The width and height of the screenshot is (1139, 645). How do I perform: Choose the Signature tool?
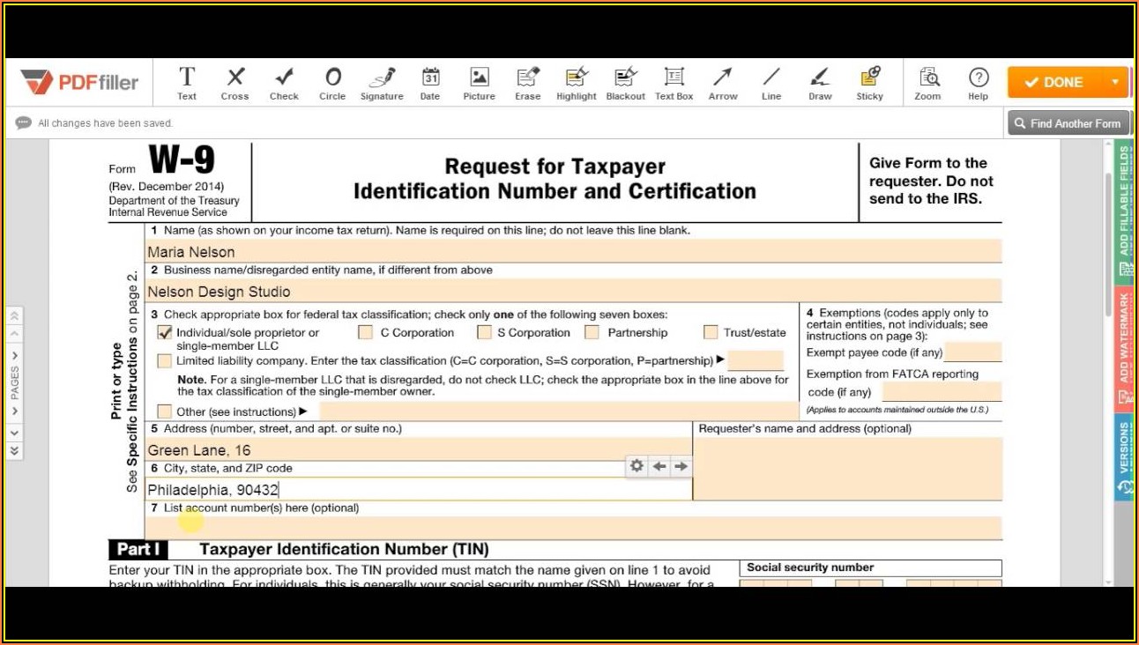click(382, 83)
